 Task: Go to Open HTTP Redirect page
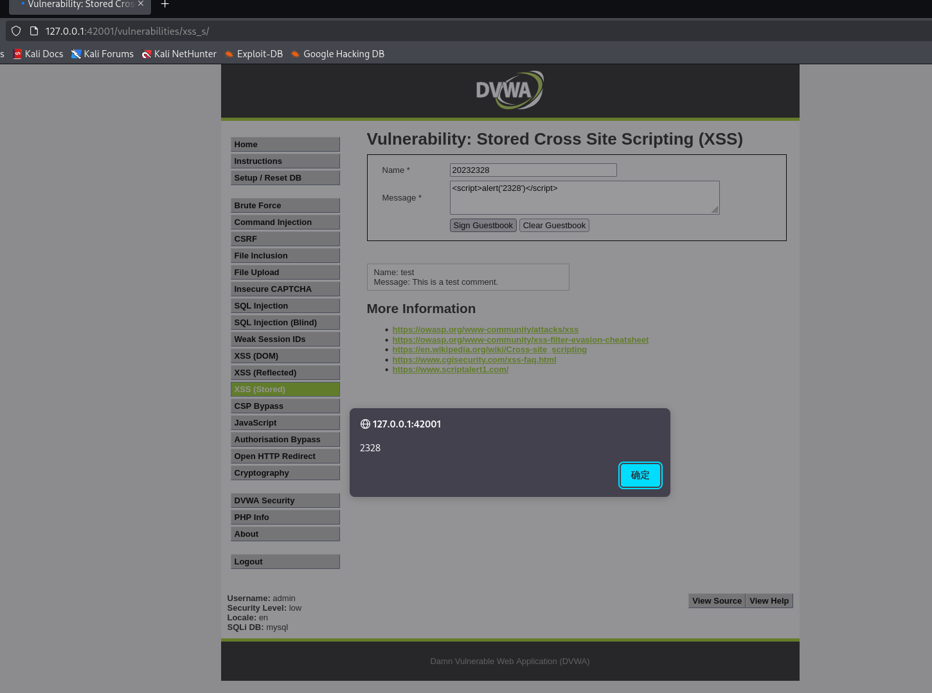click(285, 456)
